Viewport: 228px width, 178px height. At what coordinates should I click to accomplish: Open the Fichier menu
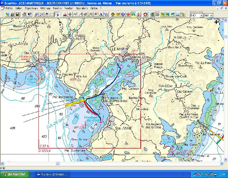pyautogui.click(x=9, y=8)
